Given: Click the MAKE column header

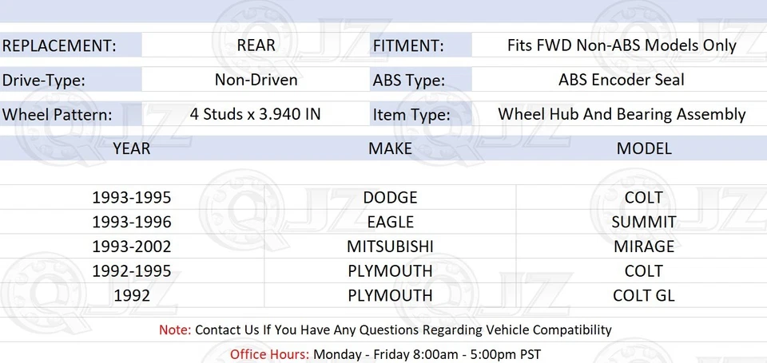Looking at the screenshot, I should tap(390, 148).
